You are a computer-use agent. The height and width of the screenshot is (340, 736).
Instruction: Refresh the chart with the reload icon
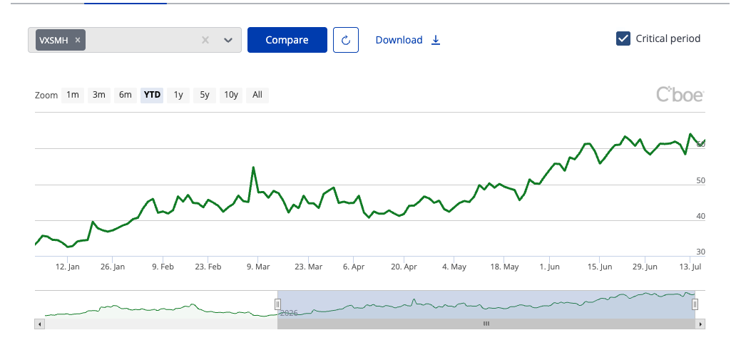[346, 40]
